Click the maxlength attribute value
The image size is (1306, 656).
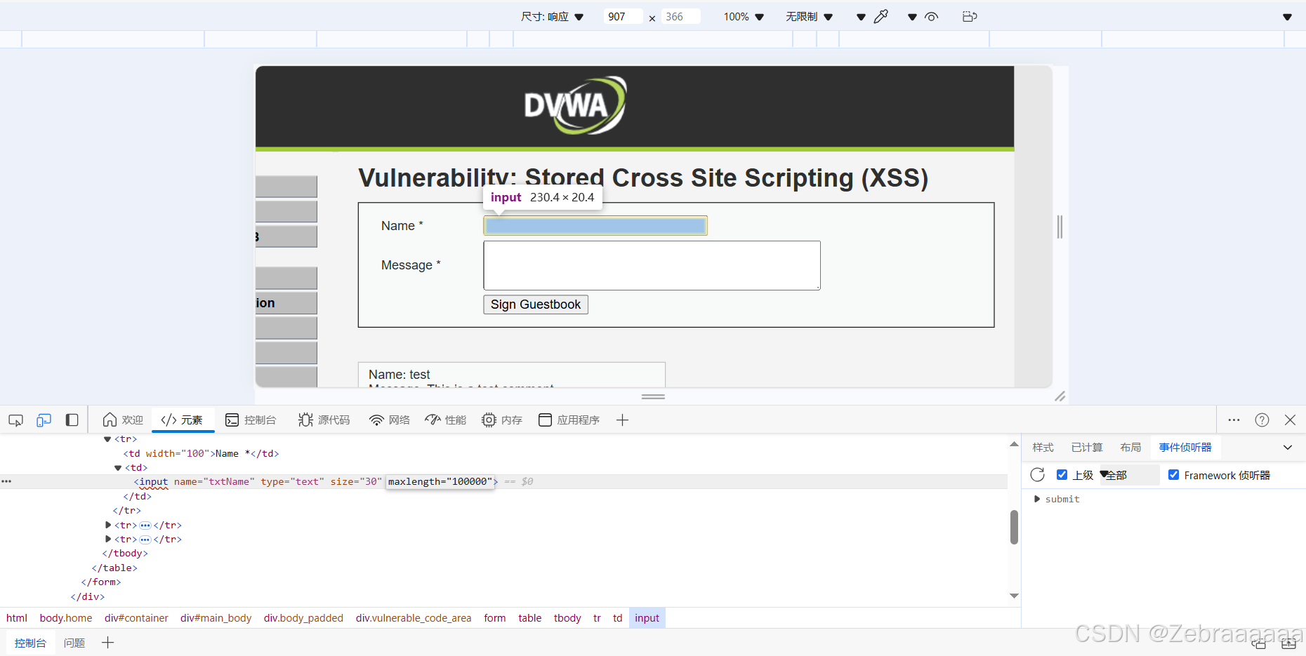(470, 481)
